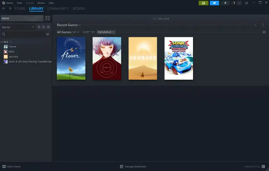Switch to the STORE tab
The width and height of the screenshot is (269, 171).
click(x=20, y=8)
